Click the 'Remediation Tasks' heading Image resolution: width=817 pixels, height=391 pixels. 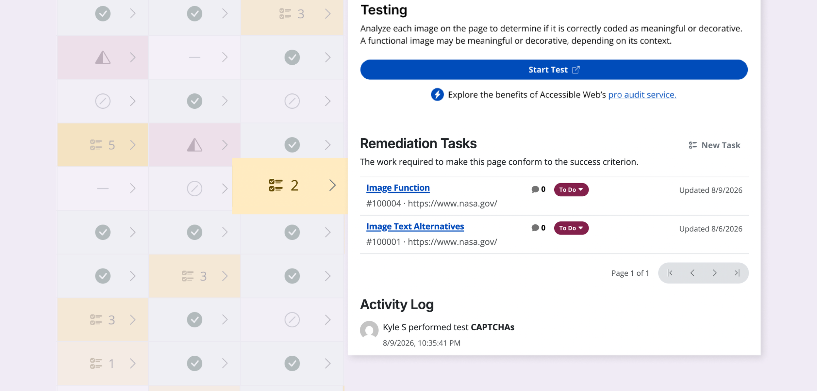(418, 143)
